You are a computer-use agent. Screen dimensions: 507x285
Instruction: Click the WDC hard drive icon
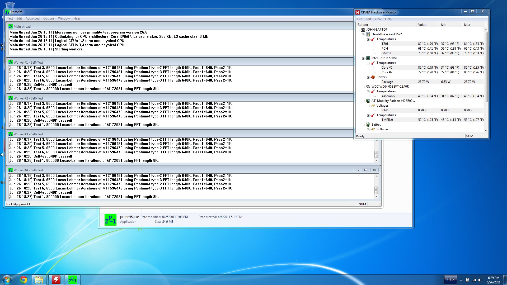pyautogui.click(x=368, y=87)
